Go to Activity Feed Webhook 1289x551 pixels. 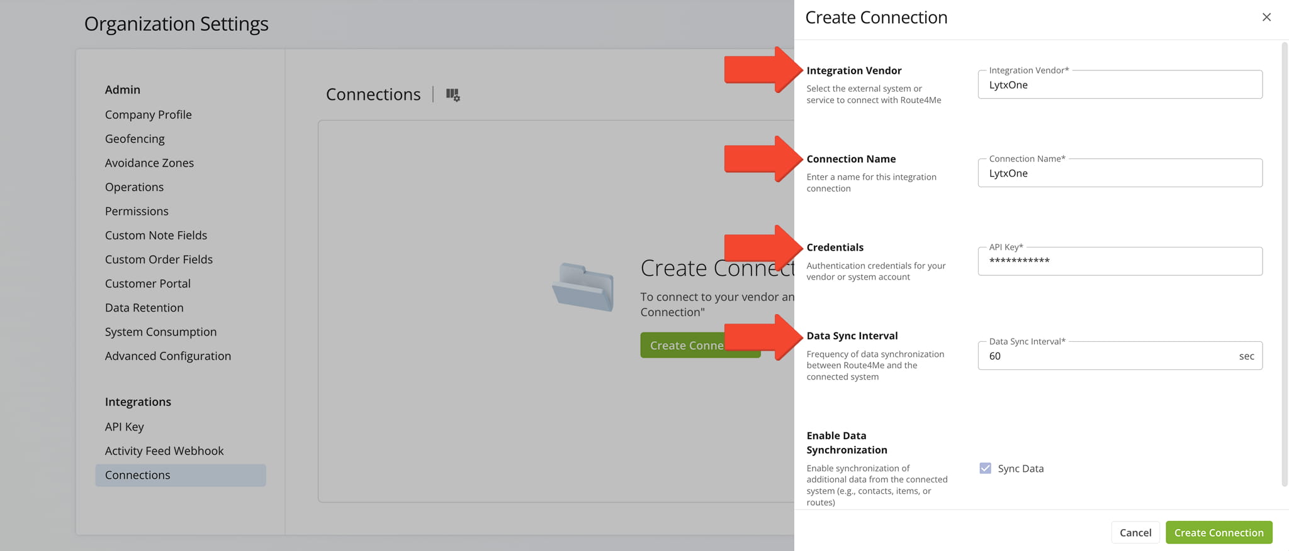tap(164, 451)
